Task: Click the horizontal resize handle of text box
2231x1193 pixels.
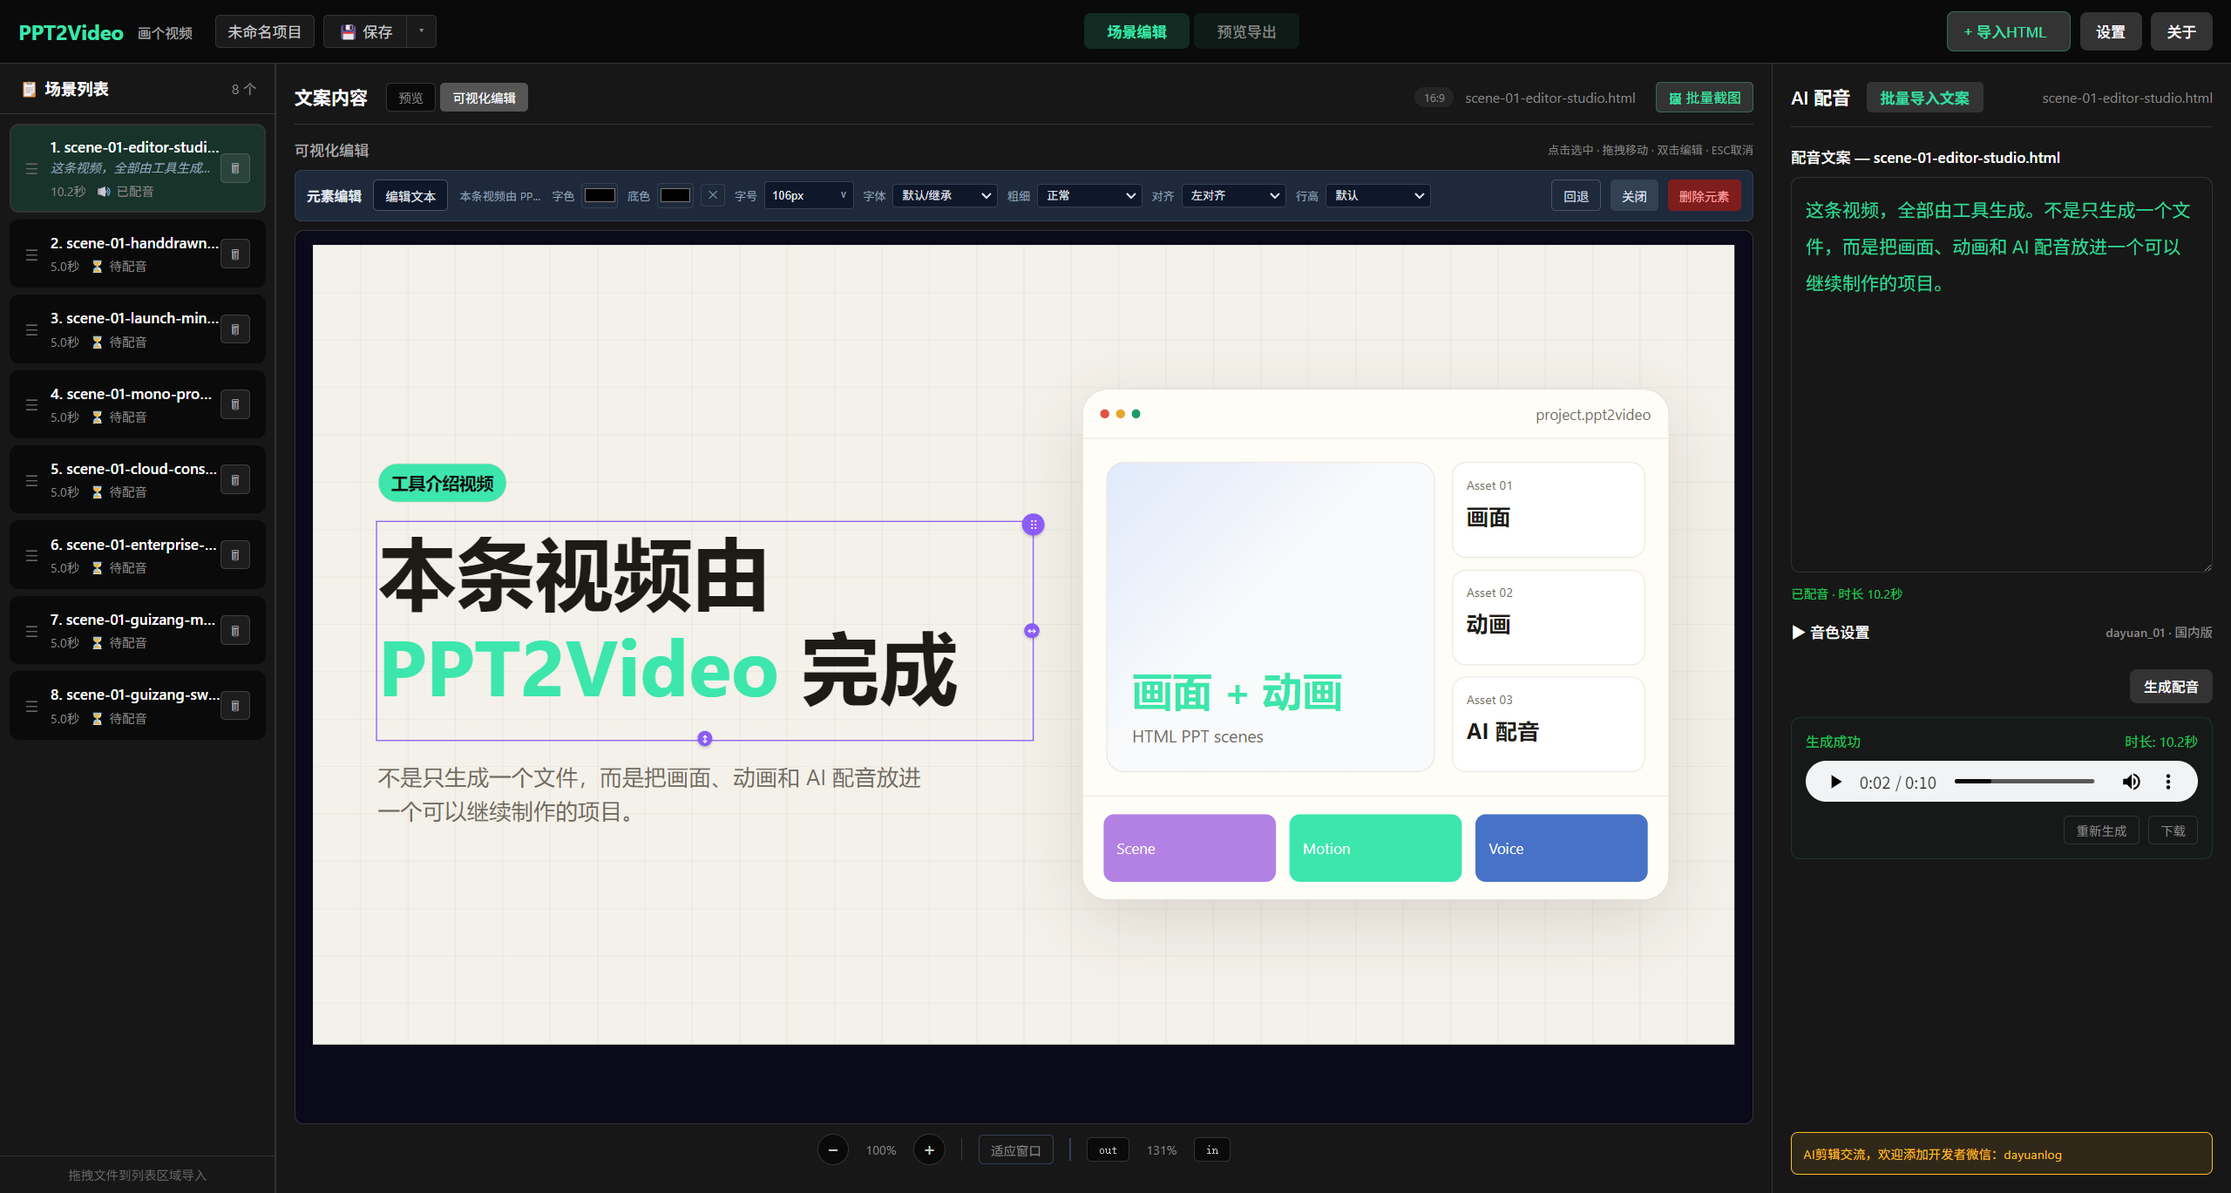Action: point(1032,631)
